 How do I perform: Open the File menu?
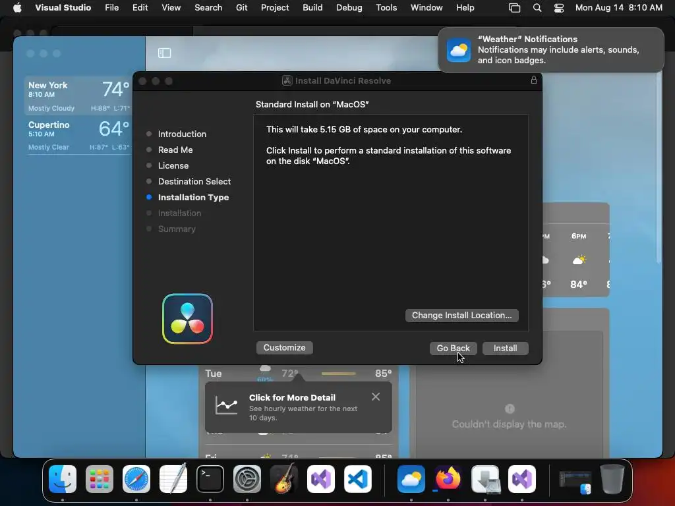point(111,8)
